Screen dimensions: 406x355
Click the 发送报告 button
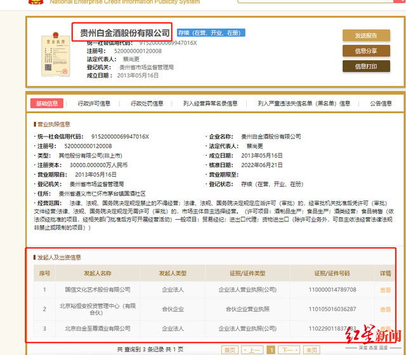(366, 36)
